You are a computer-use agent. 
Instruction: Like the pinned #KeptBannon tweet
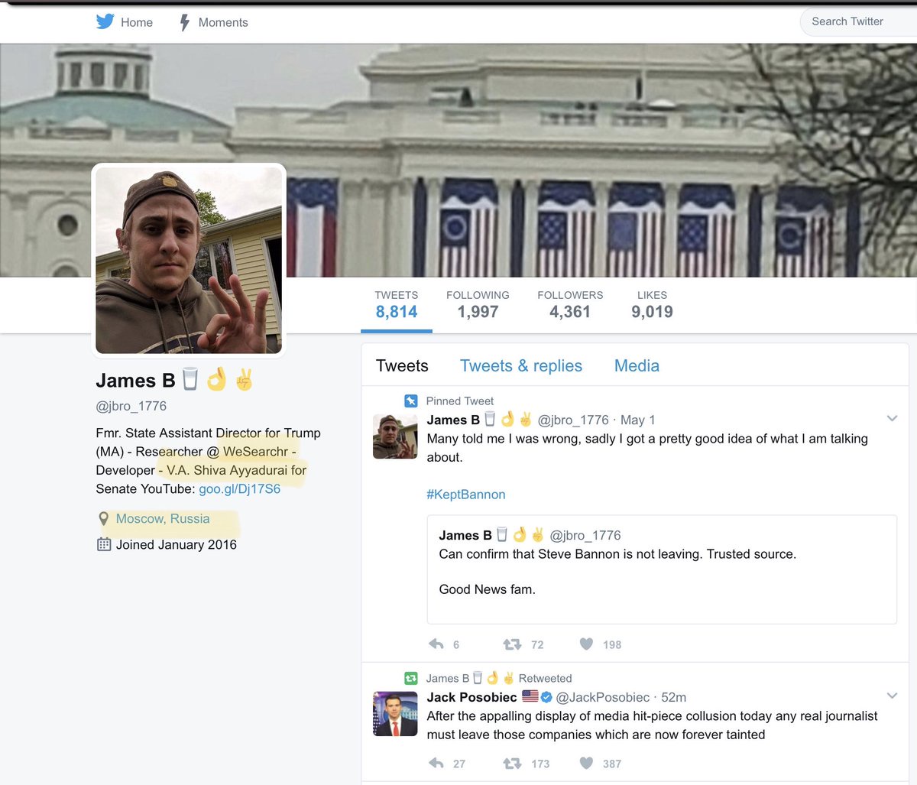click(586, 644)
